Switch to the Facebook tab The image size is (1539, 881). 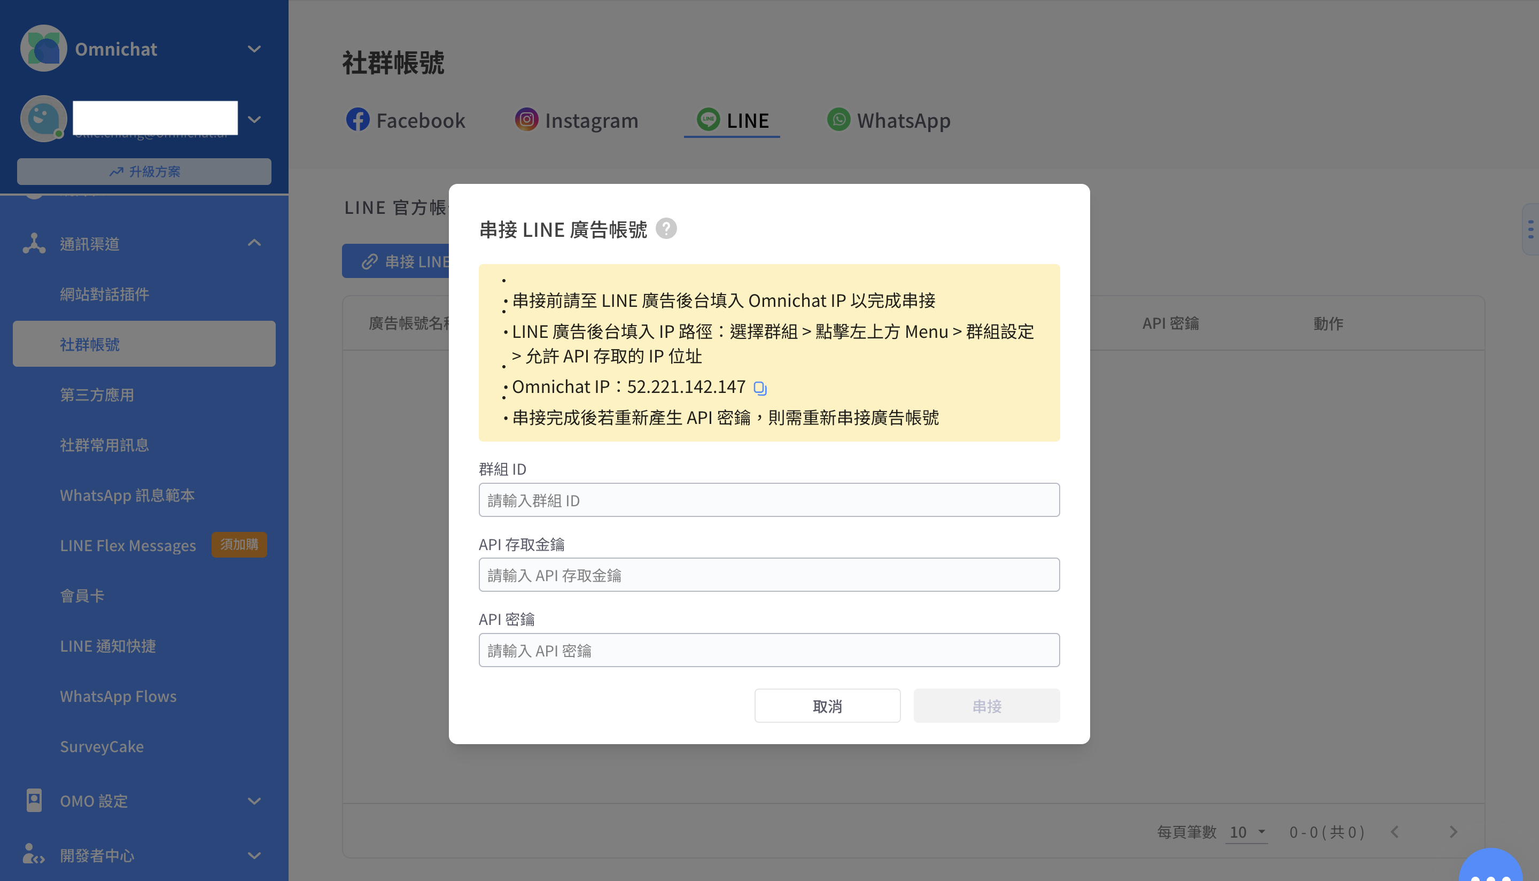406,120
